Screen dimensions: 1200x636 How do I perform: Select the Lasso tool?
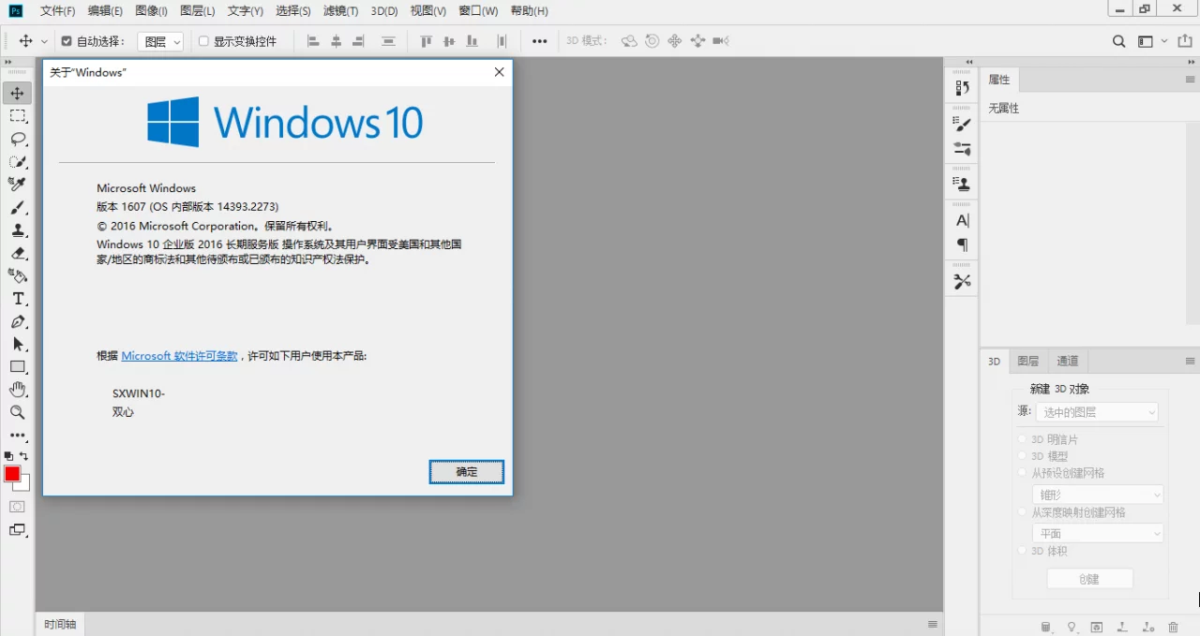tap(18, 139)
